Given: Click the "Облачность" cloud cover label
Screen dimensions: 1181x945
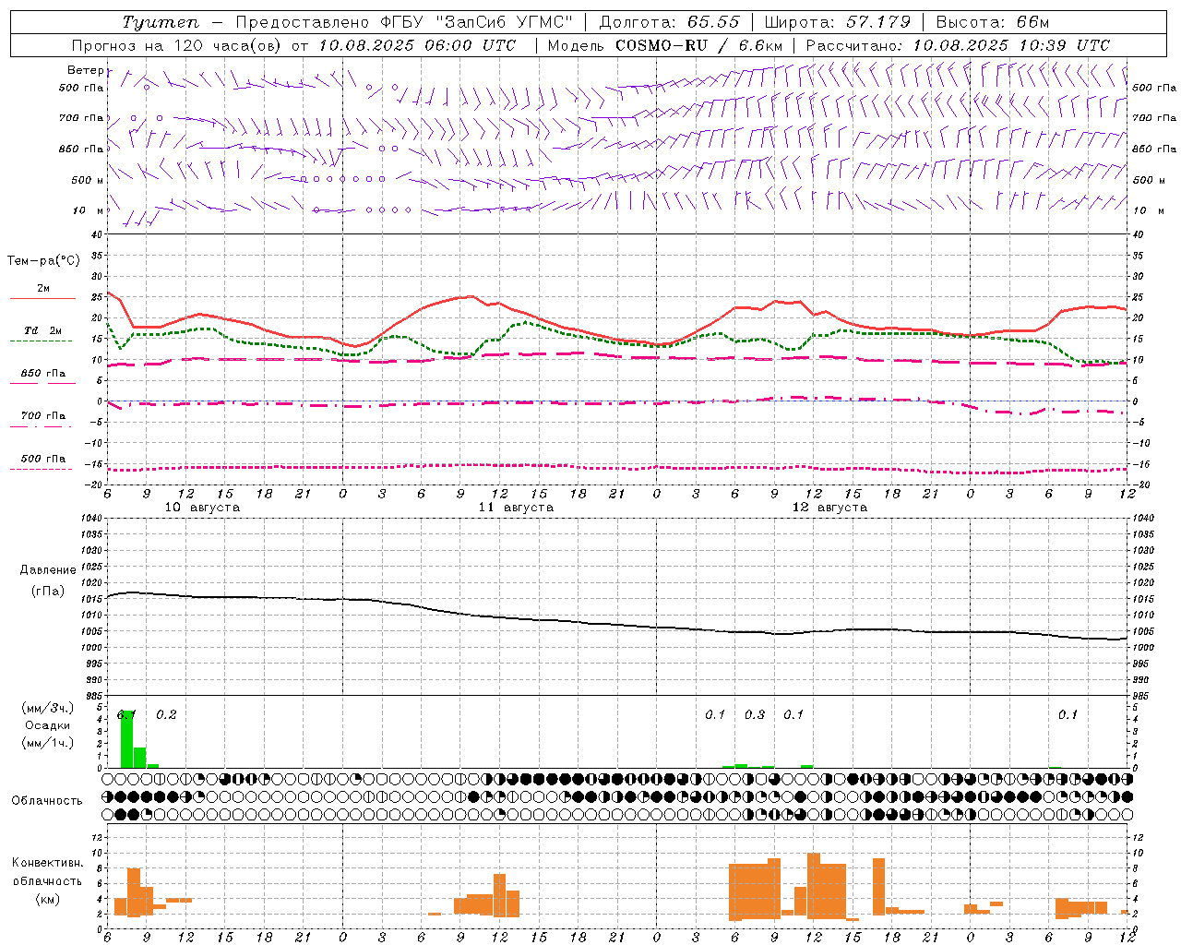Looking at the screenshot, I should [x=47, y=801].
